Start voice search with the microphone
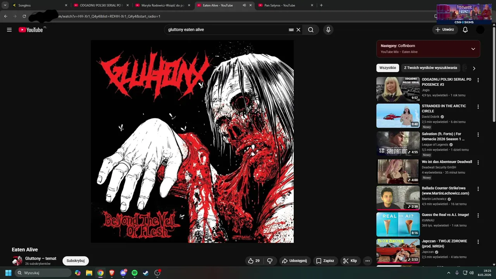Screen dimensions: 496x279 [328, 30]
